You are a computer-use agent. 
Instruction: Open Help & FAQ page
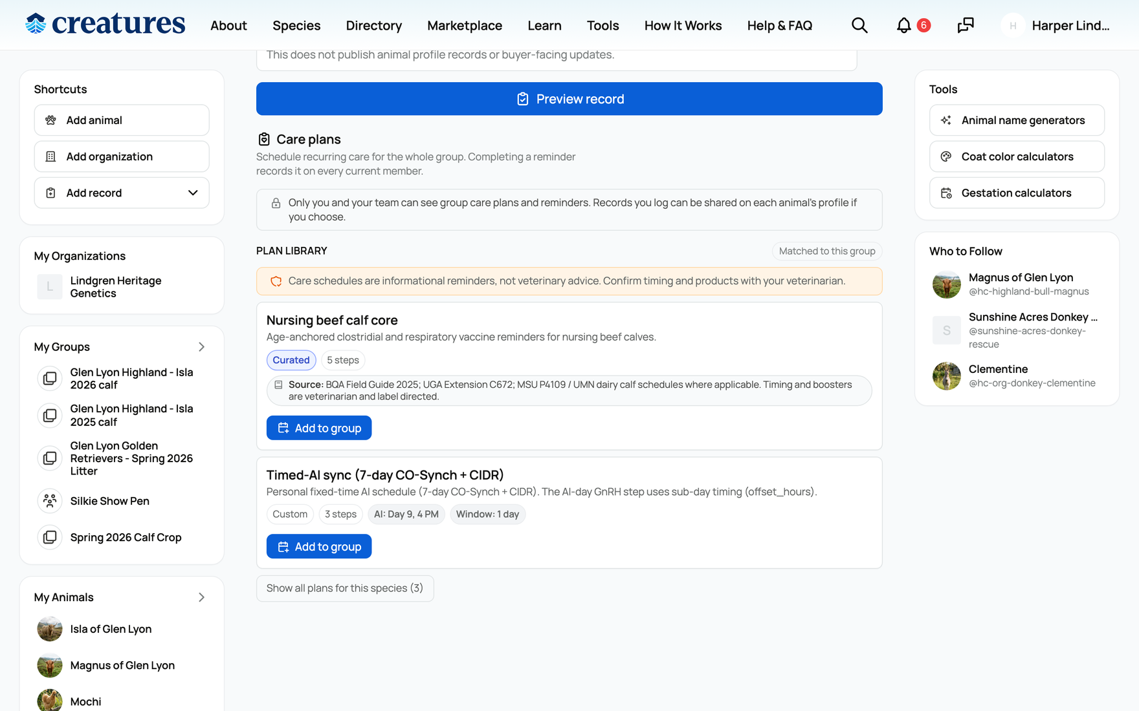pyautogui.click(x=780, y=25)
